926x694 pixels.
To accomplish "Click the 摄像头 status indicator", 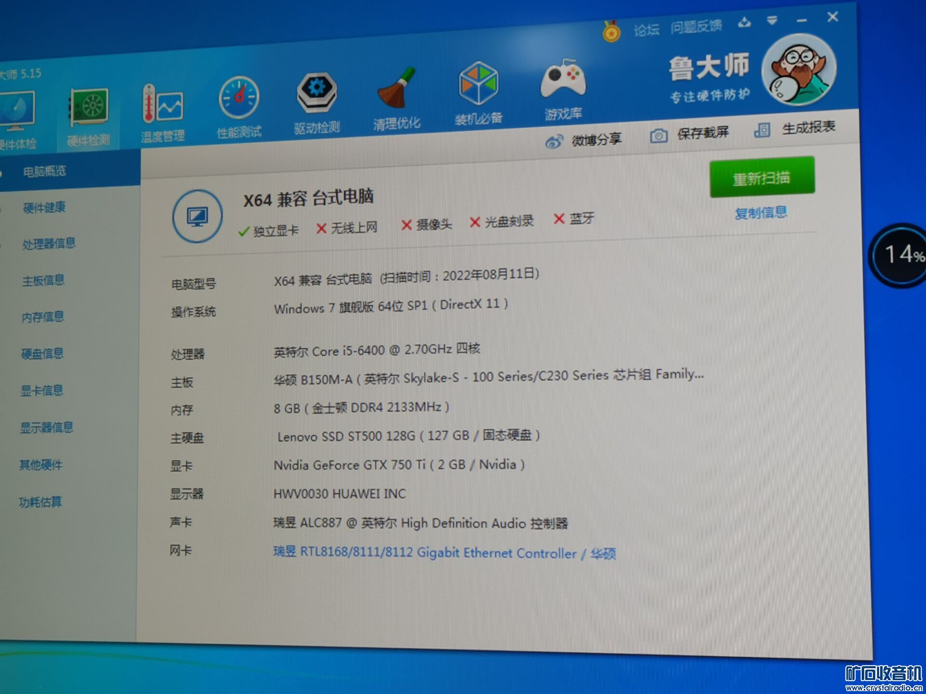I will (427, 224).
